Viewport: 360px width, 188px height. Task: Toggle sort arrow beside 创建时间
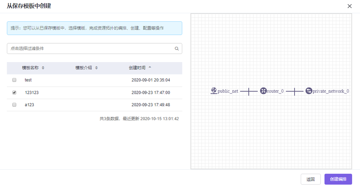tap(150, 68)
